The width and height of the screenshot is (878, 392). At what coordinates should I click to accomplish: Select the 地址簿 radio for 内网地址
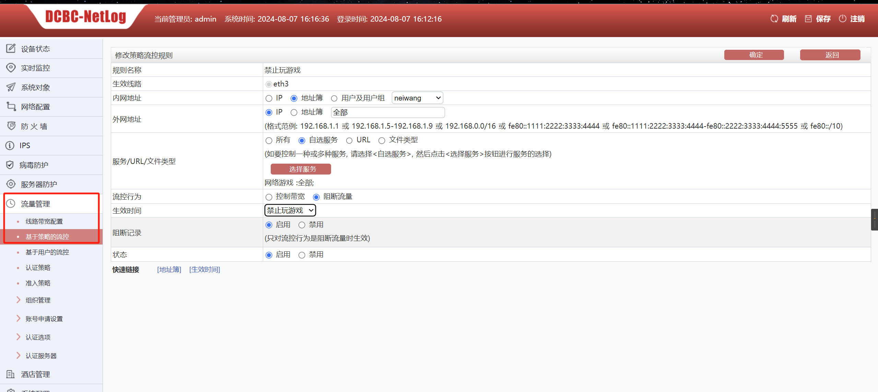tap(293, 98)
